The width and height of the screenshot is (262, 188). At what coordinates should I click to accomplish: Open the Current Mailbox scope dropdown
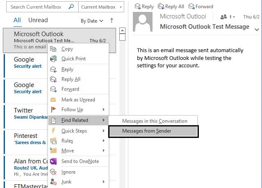pyautogui.click(x=101, y=7)
